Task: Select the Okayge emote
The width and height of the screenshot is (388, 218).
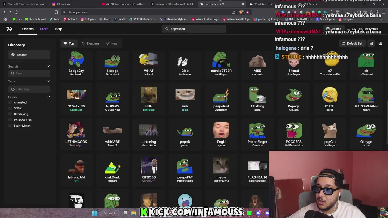Action: (x=366, y=135)
